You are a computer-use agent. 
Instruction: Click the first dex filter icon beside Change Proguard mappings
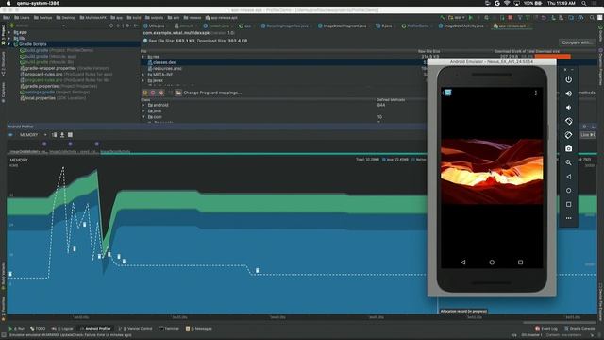pos(145,93)
